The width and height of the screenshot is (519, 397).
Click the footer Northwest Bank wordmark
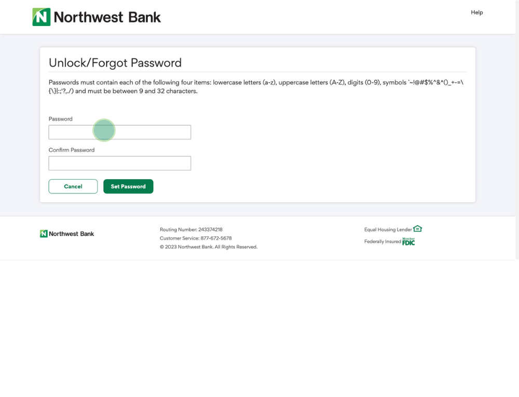coord(72,234)
